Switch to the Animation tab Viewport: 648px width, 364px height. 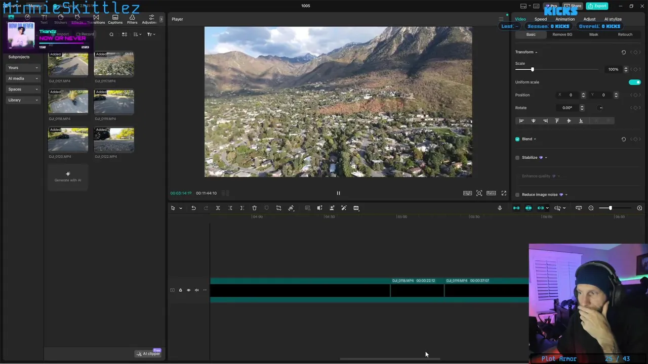click(565, 19)
